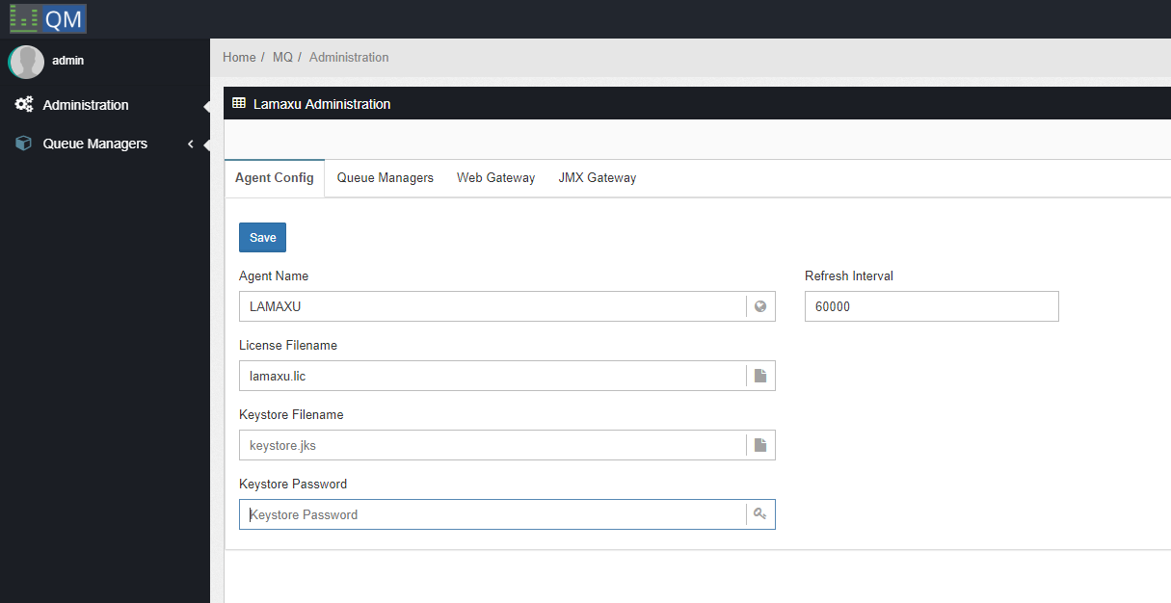Focus the Refresh Interval input field
The height and width of the screenshot is (603, 1171).
[x=932, y=306]
